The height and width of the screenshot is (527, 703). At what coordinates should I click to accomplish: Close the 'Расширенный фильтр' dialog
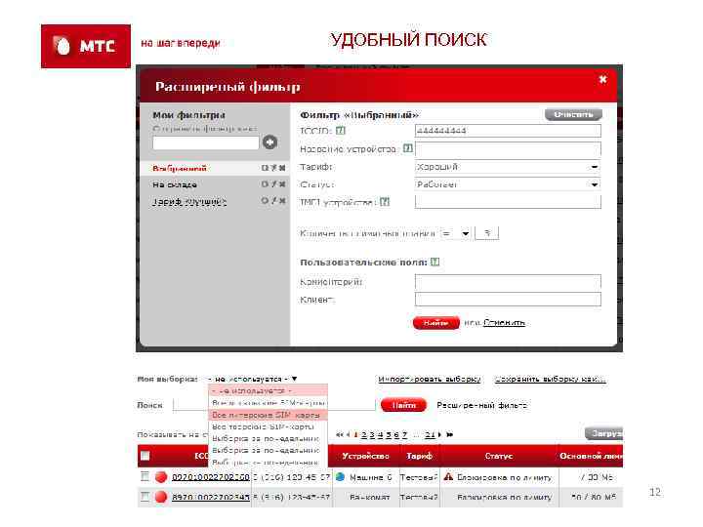[602, 79]
